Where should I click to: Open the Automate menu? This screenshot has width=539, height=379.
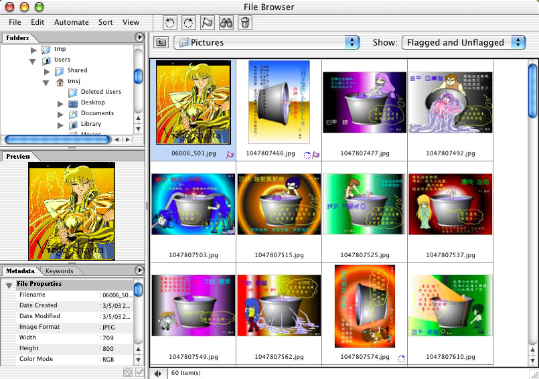pyautogui.click(x=71, y=22)
